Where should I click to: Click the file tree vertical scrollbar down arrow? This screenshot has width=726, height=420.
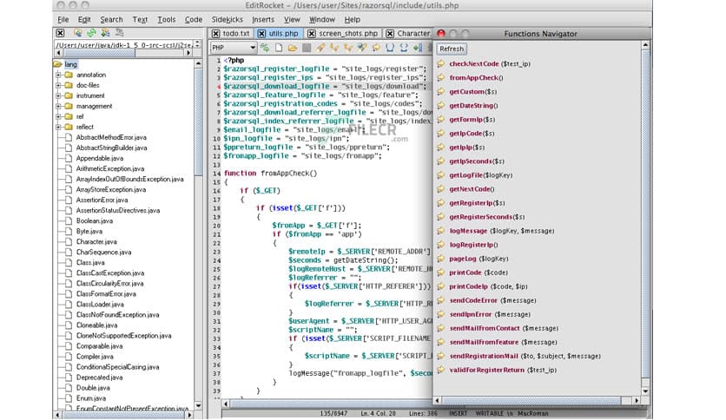click(198, 405)
